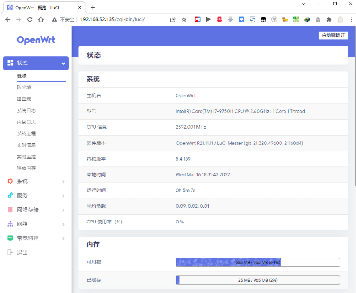This screenshot has width=356, height=293.
Task: Click the 网络存储 storage database icon
Action: coord(10,210)
